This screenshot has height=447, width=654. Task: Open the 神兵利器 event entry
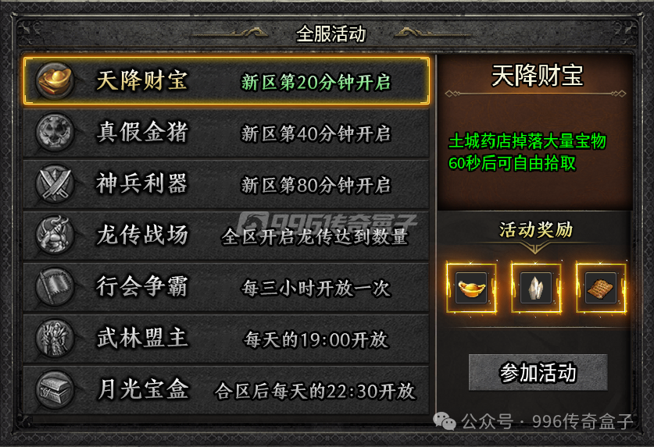pos(226,185)
